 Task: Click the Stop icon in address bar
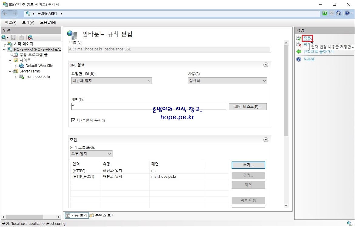(x=331, y=13)
